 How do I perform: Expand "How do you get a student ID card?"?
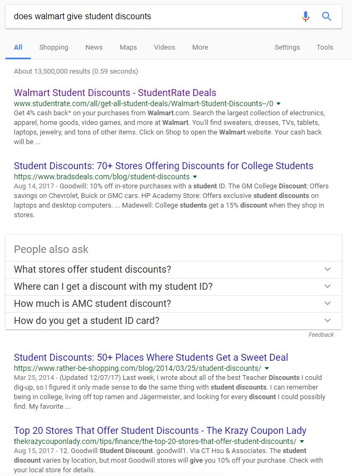(x=174, y=321)
